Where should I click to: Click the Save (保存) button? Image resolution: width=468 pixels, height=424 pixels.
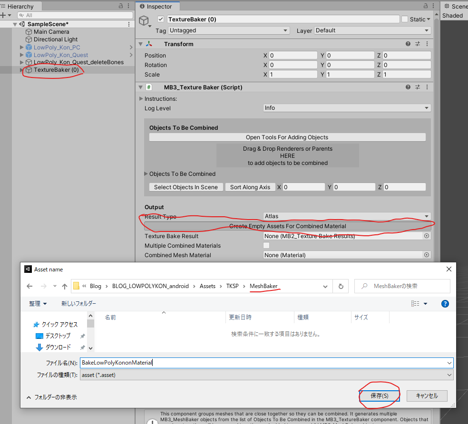point(380,396)
